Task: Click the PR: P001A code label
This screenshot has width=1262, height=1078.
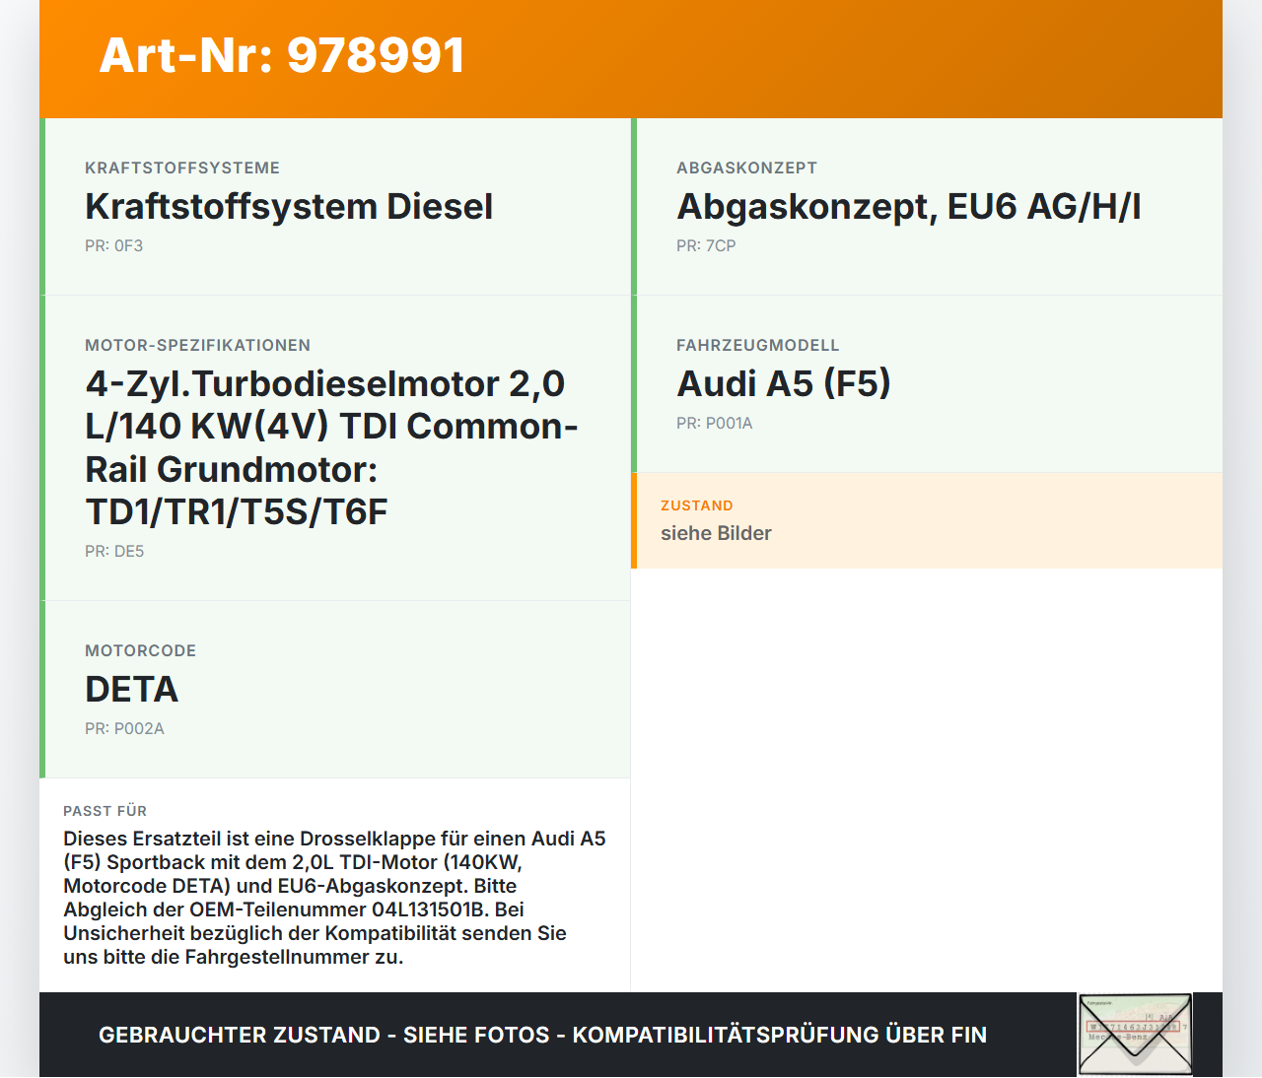Action: 713,424
